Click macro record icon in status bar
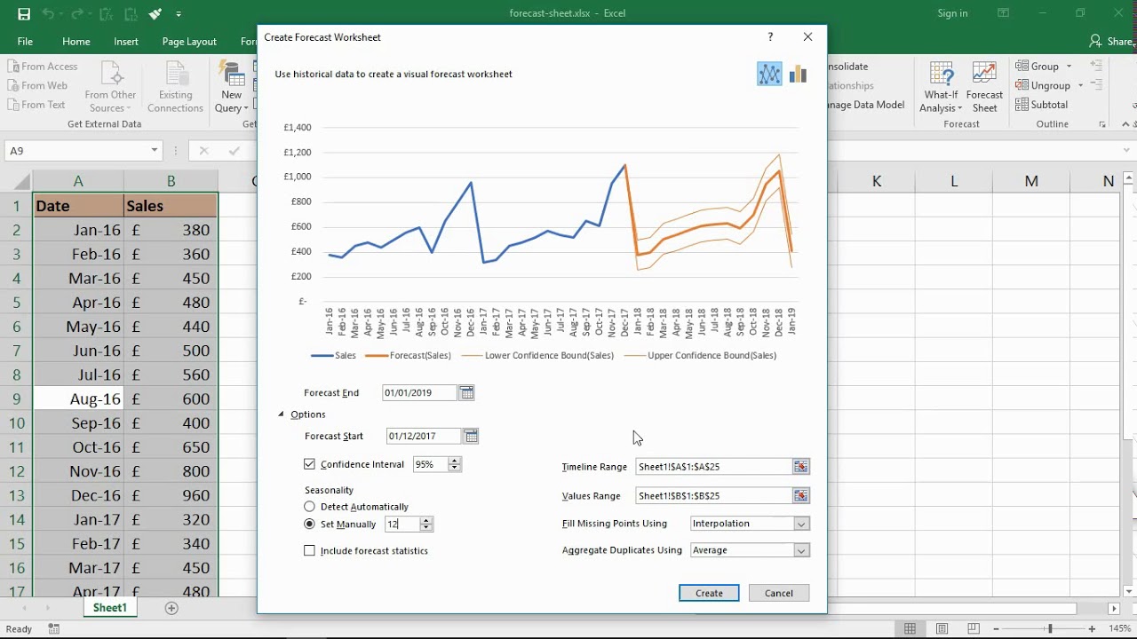This screenshot has height=639, width=1137. pos(54,629)
